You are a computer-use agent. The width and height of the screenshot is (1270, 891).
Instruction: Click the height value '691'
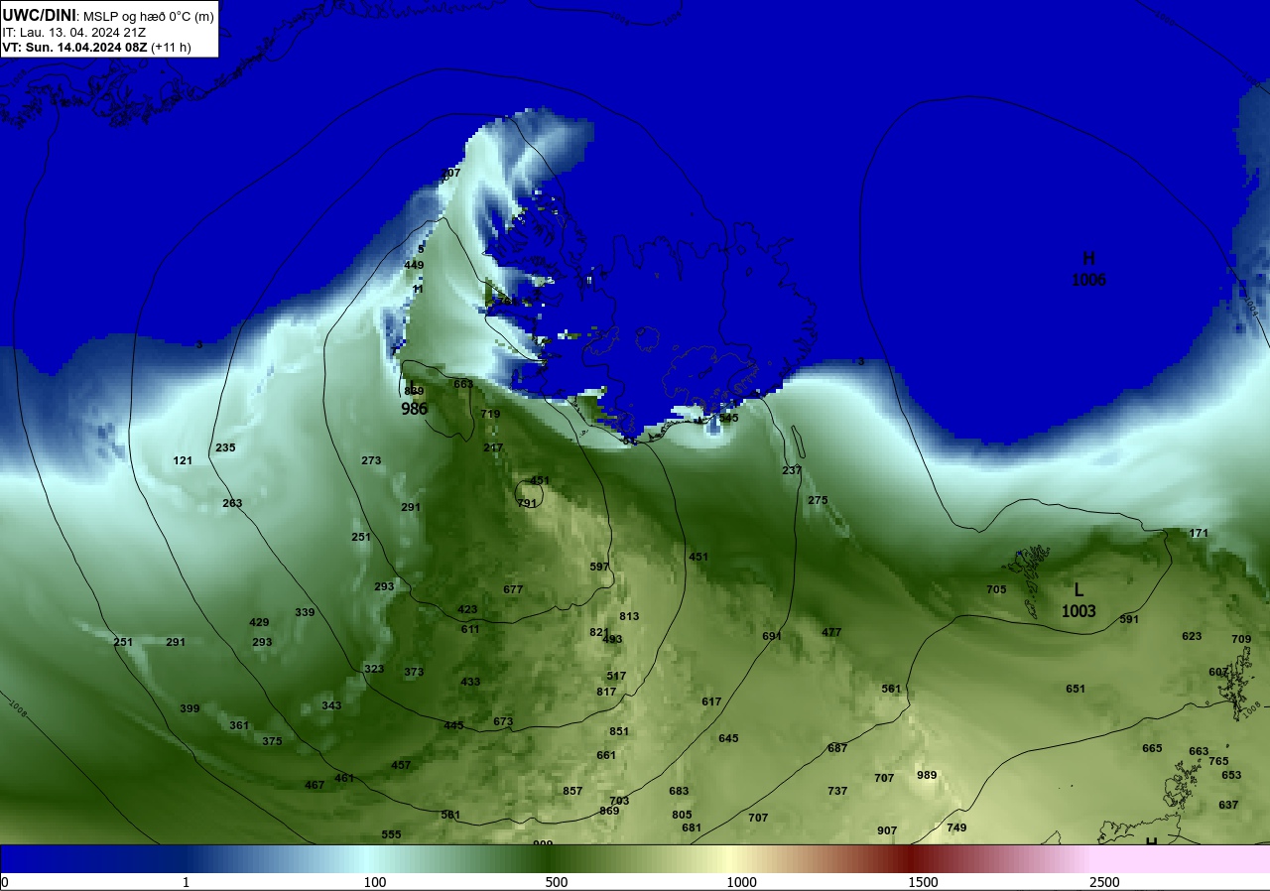[772, 636]
